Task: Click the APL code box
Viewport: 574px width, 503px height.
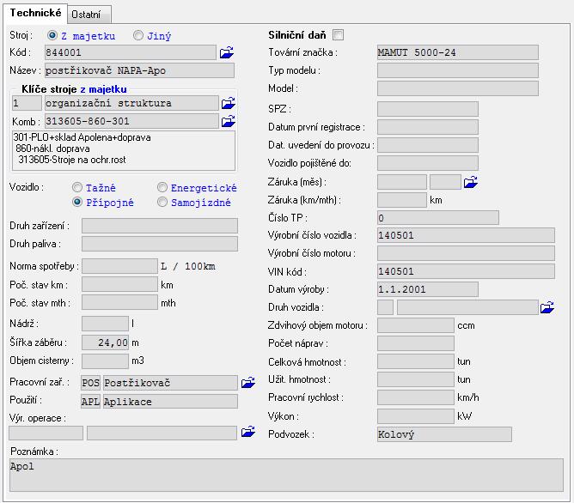Action: tap(90, 401)
